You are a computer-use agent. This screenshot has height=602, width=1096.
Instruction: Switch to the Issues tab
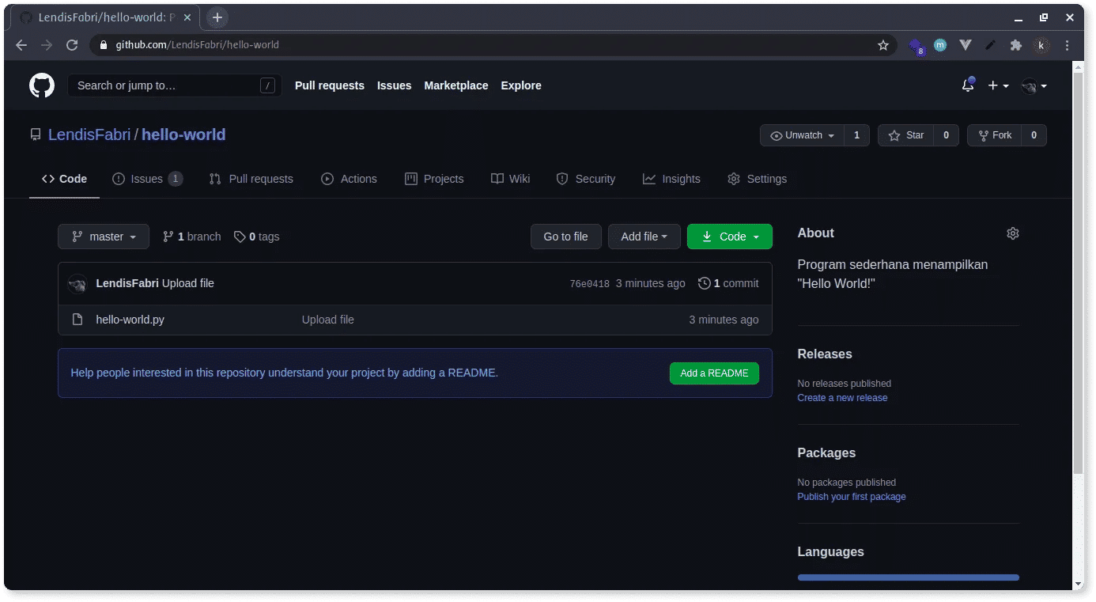pos(148,179)
